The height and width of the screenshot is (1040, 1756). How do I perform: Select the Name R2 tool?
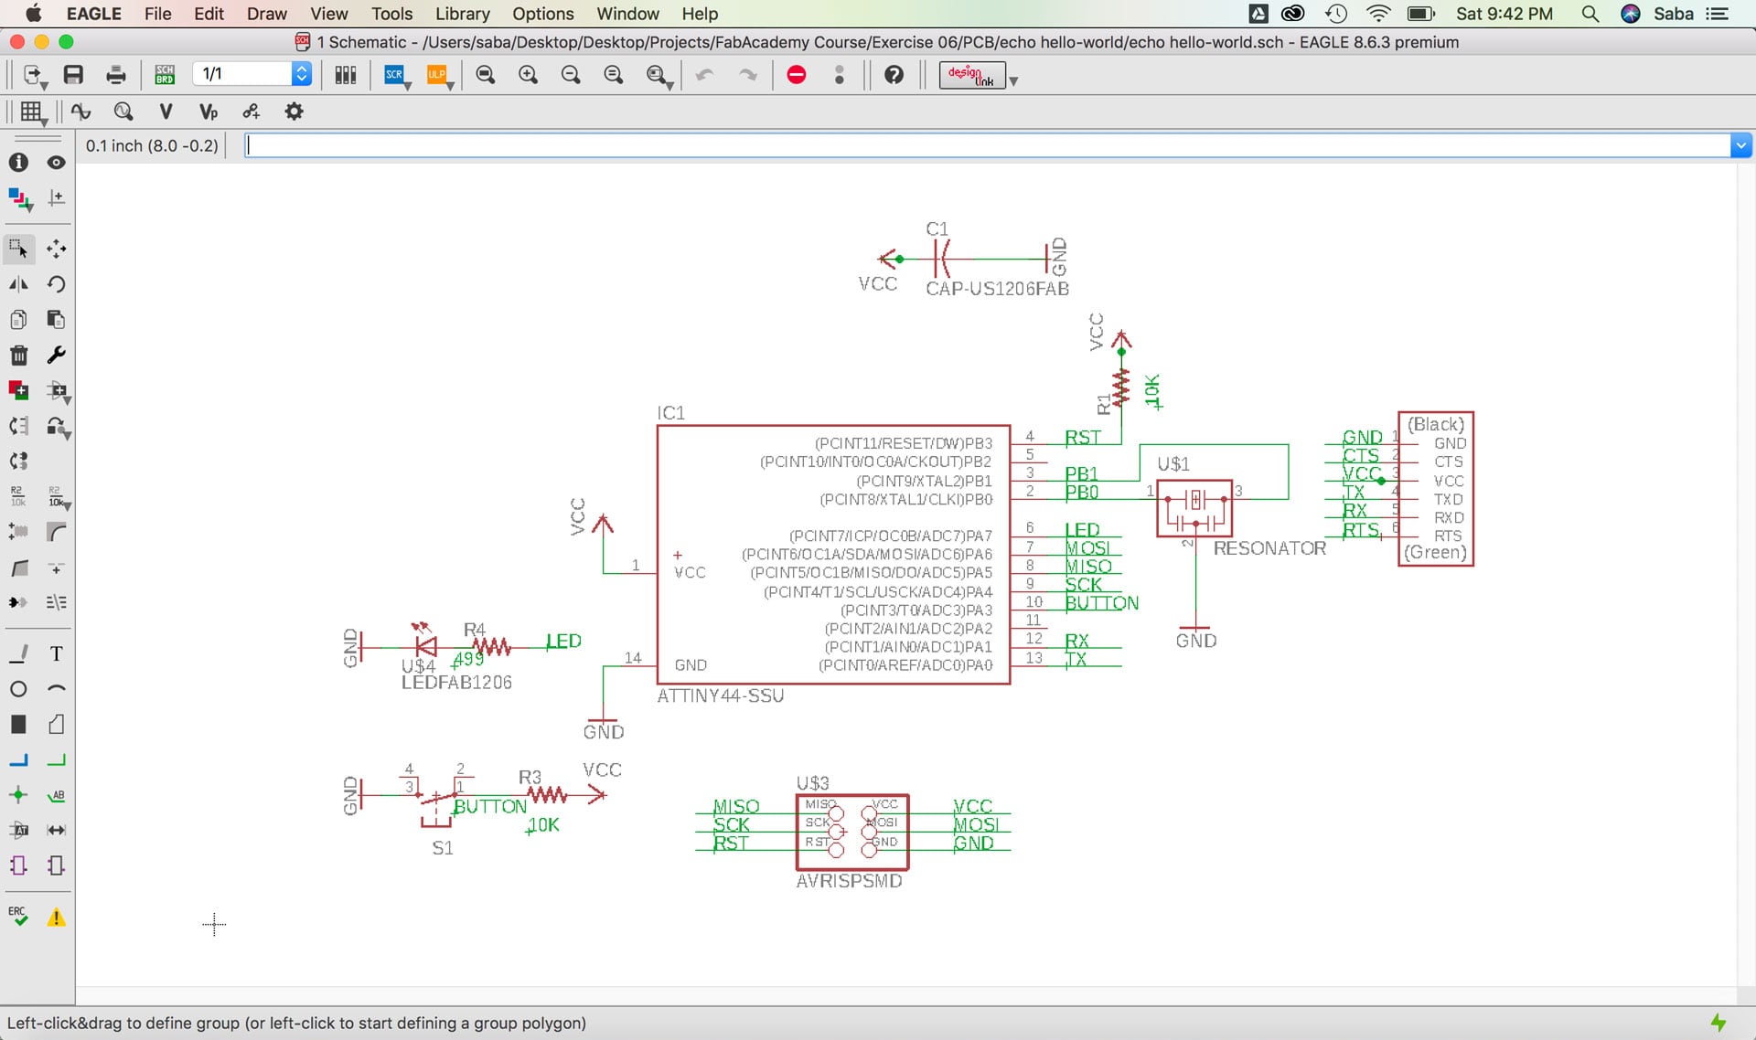(18, 496)
